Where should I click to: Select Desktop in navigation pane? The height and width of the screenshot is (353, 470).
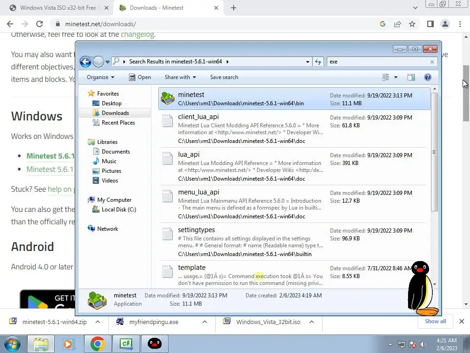107,103
